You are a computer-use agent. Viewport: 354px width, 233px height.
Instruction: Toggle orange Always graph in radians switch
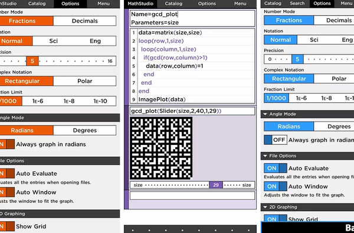click(x=7, y=144)
